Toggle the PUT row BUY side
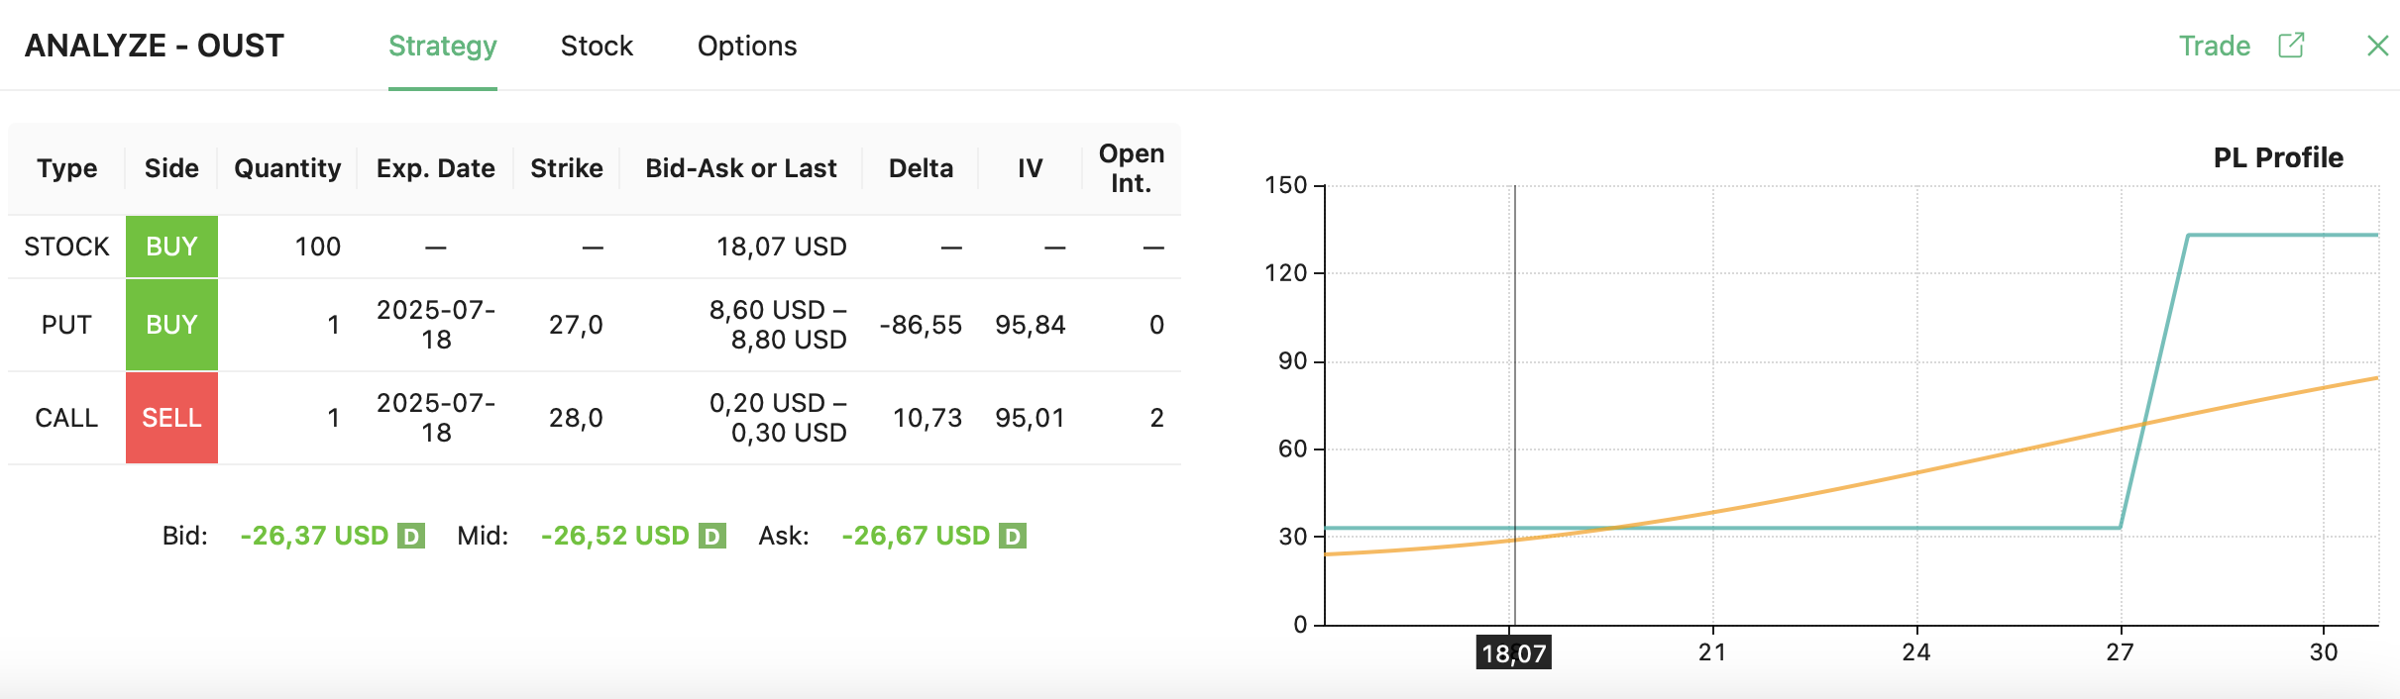 pos(171,325)
